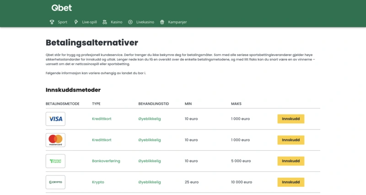Image resolution: width=366 pixels, height=195 pixels.
Task: Click Innskudd button in the Mastercard row
Action: pyautogui.click(x=291, y=140)
